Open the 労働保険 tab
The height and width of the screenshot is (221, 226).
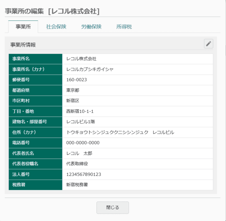(91, 27)
